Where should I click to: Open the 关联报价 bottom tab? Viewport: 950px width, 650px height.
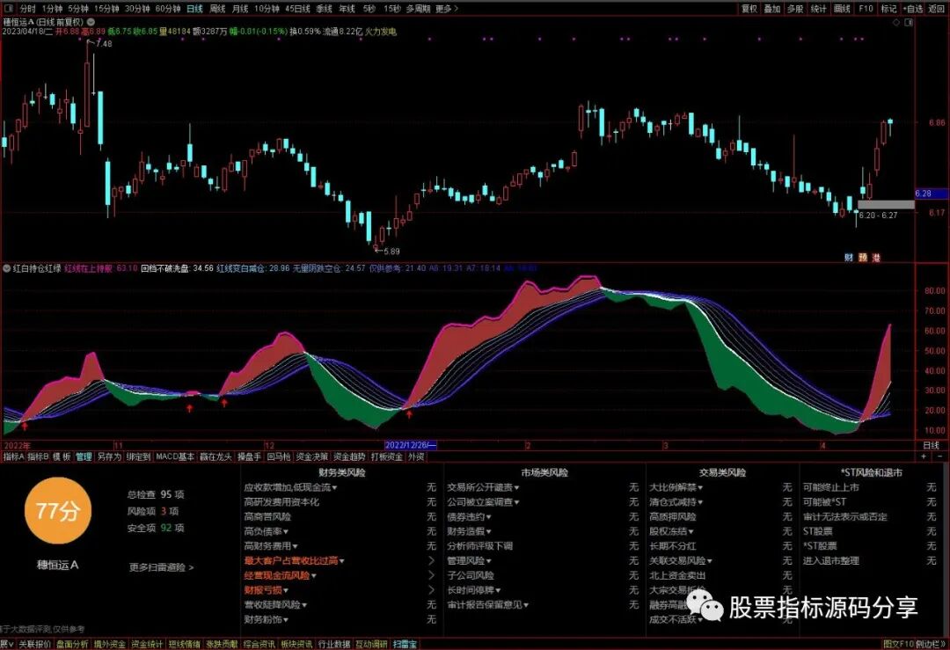pos(34,644)
